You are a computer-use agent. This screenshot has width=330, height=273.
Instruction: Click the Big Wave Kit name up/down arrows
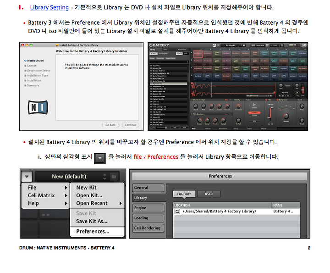[x=242, y=45]
